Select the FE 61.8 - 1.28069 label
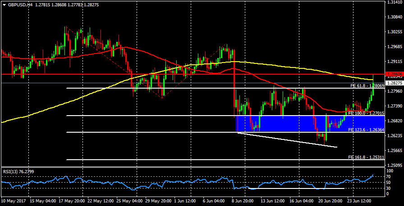 [x=367, y=85]
